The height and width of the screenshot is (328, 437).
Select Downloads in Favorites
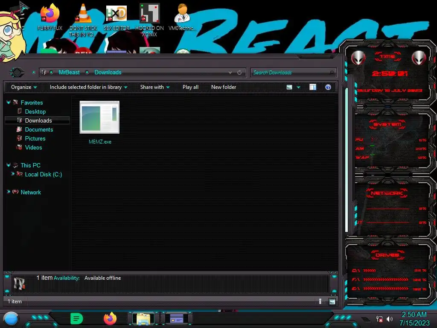(x=38, y=120)
